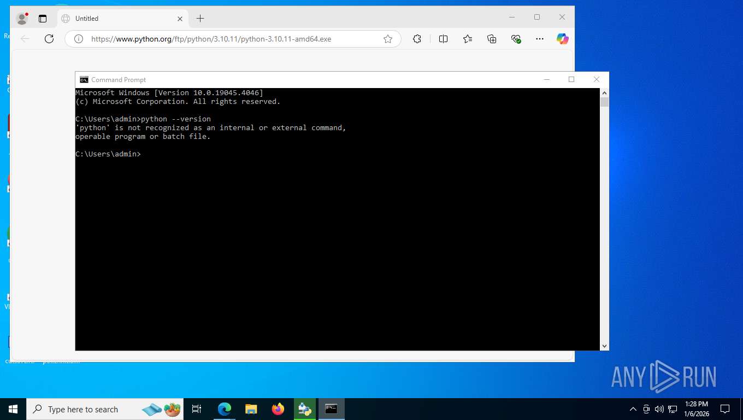743x420 pixels.
Task: Click the 'is not recognized' error line
Action: pyautogui.click(x=211, y=127)
